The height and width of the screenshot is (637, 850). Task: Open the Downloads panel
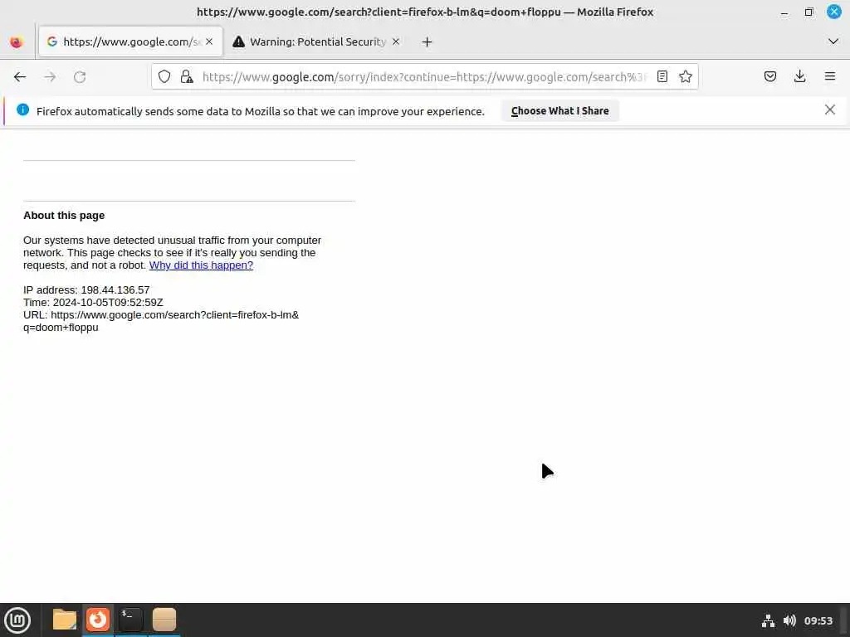pos(799,77)
